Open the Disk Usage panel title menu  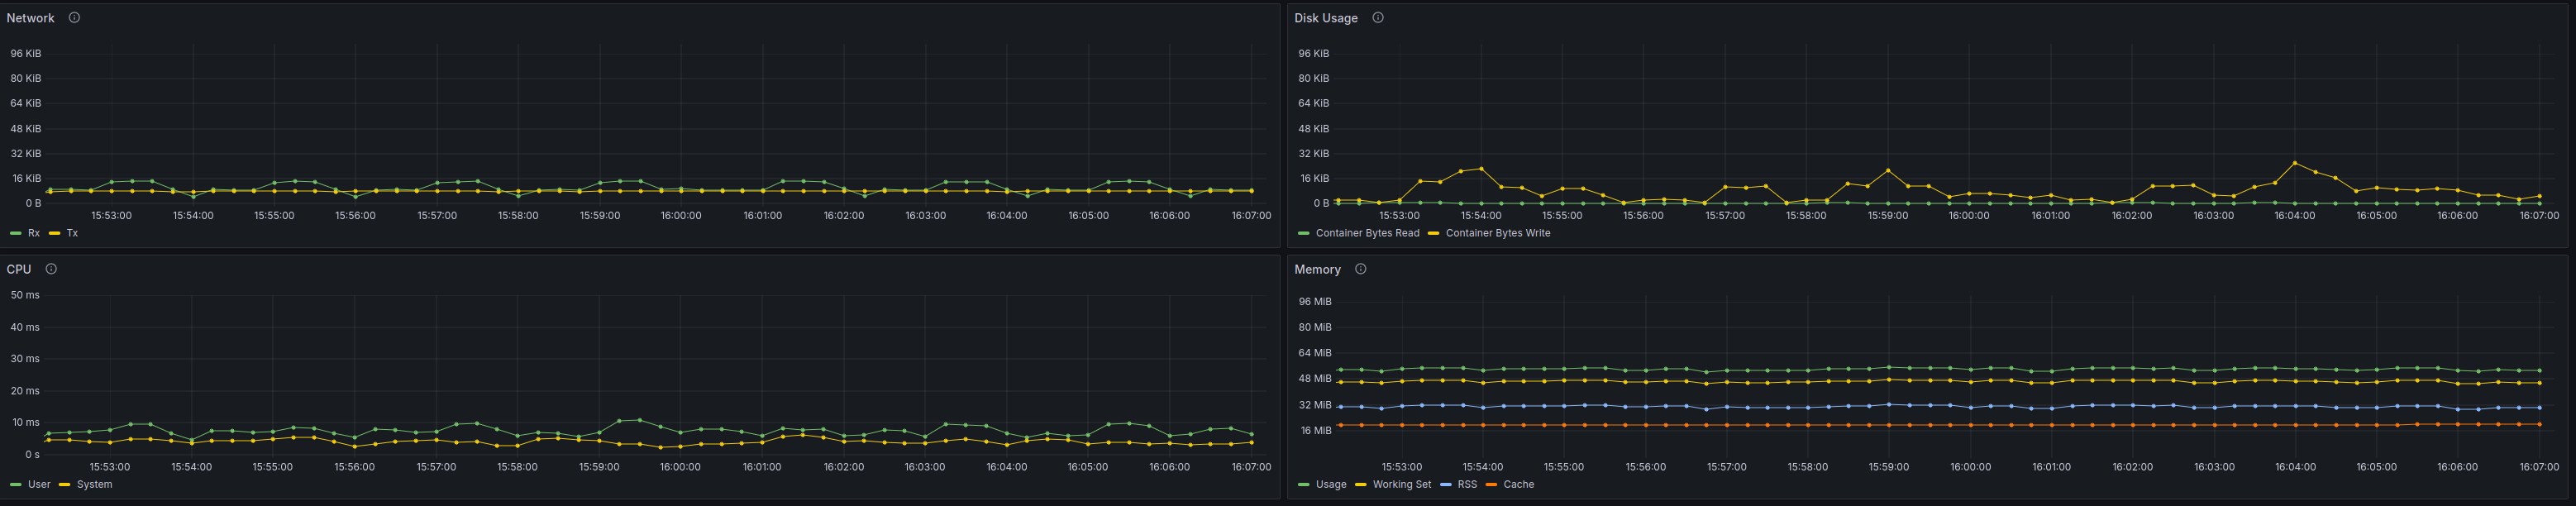pos(1325,18)
